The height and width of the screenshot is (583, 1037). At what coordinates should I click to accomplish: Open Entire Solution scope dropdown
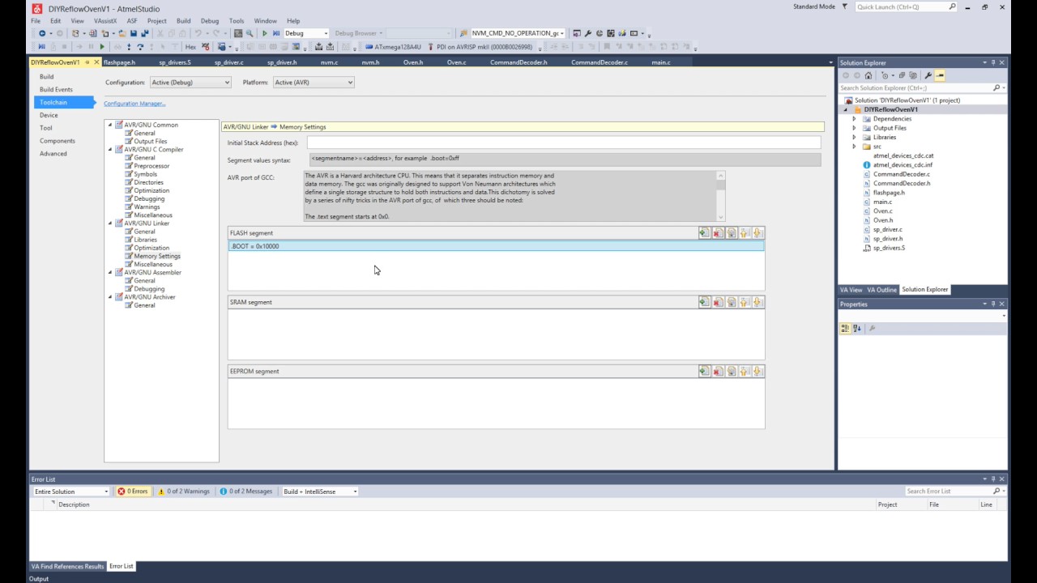tap(71, 492)
